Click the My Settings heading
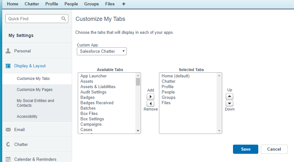 coord(21,35)
